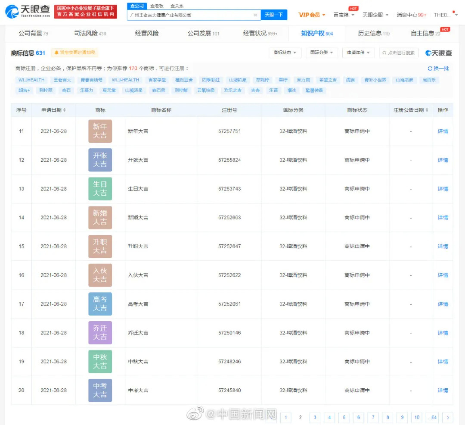Expand the 申请年份 filter dropdown
Image resolution: width=465 pixels, height=425 pixels.
[x=358, y=53]
